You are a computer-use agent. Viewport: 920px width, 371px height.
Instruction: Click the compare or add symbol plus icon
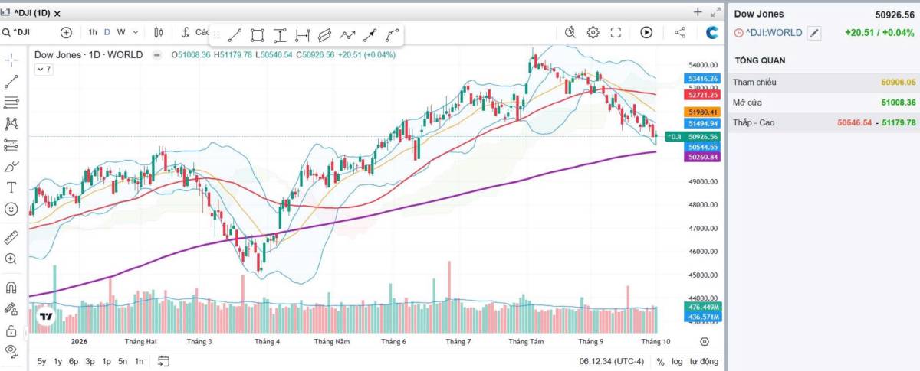[66, 32]
